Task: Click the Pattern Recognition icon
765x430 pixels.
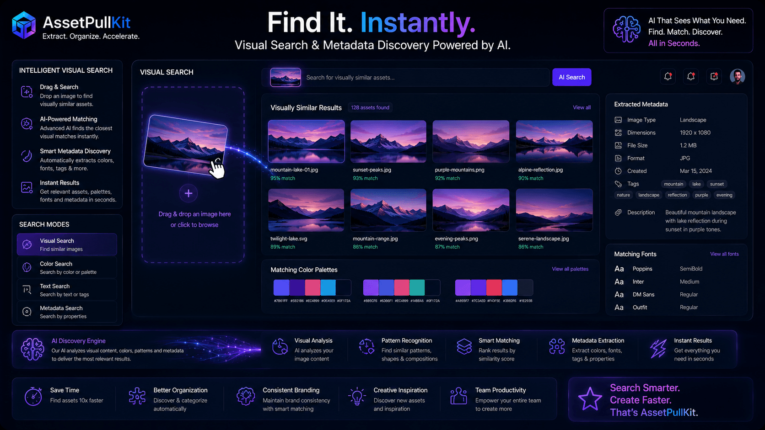Action: coord(366,347)
